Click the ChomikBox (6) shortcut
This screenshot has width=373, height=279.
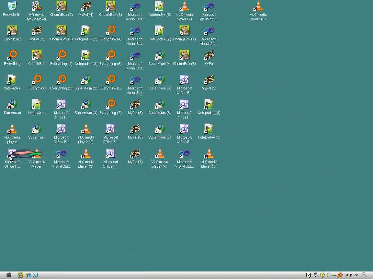click(x=111, y=9)
